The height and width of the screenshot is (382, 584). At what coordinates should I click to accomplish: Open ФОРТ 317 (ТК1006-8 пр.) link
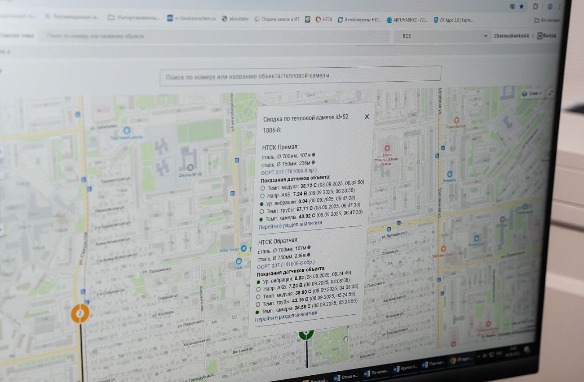[x=289, y=172]
